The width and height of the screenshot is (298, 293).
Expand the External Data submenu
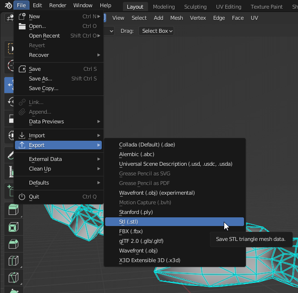pyautogui.click(x=58, y=159)
